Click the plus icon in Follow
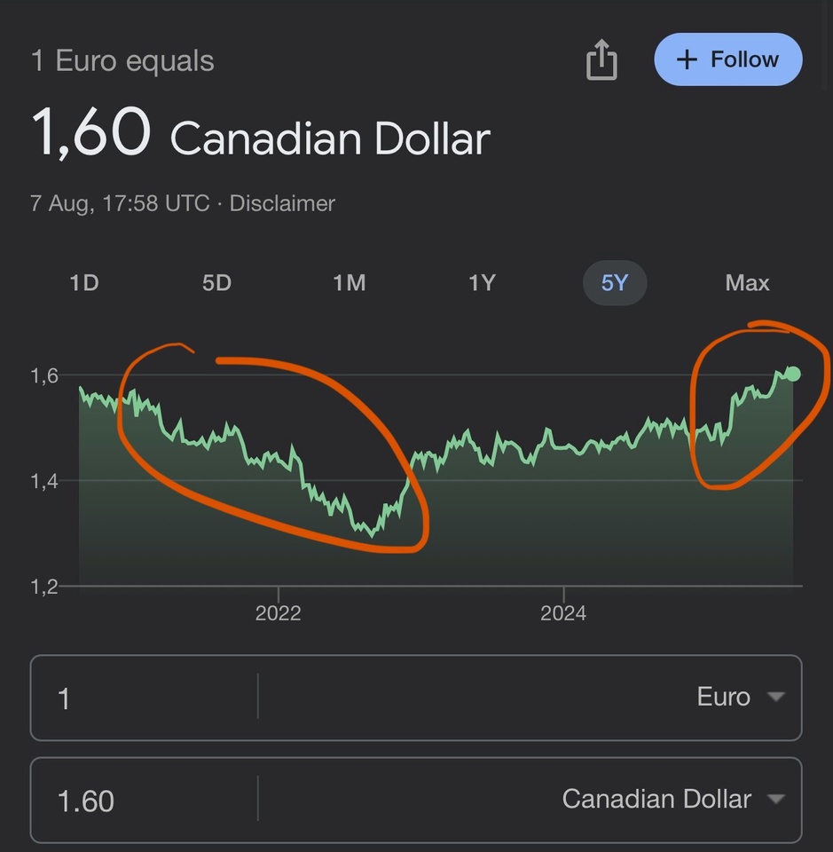833x852 pixels. click(x=687, y=59)
